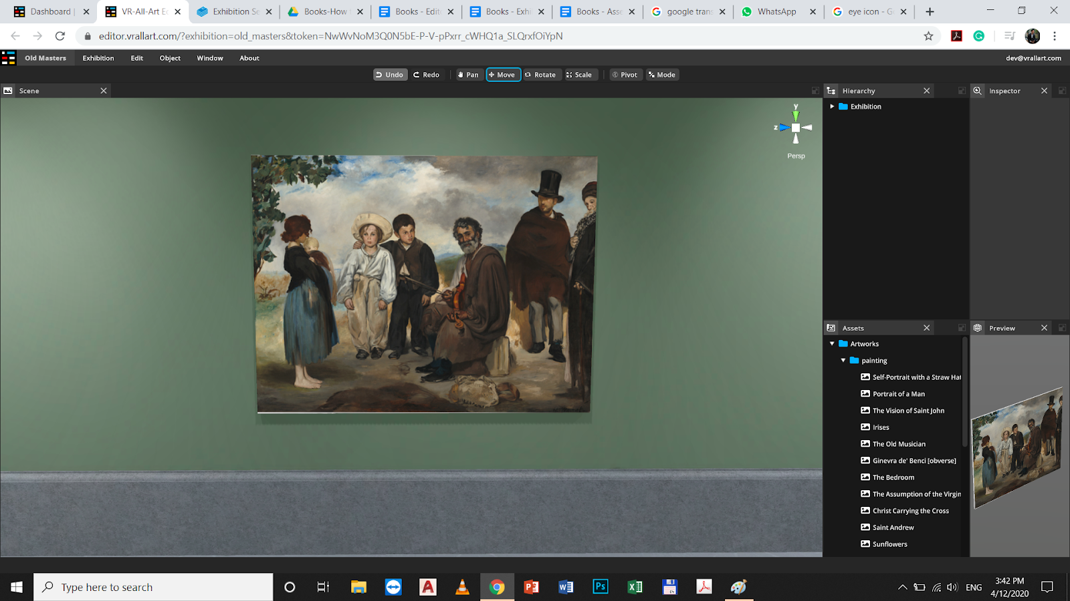Screen dimensions: 1070x601
Task: Select Portrait of a Man asset
Action: 893,394
